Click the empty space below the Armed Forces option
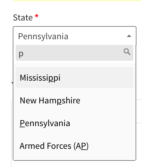Viewport: 141px width, 167px height. (74, 158)
